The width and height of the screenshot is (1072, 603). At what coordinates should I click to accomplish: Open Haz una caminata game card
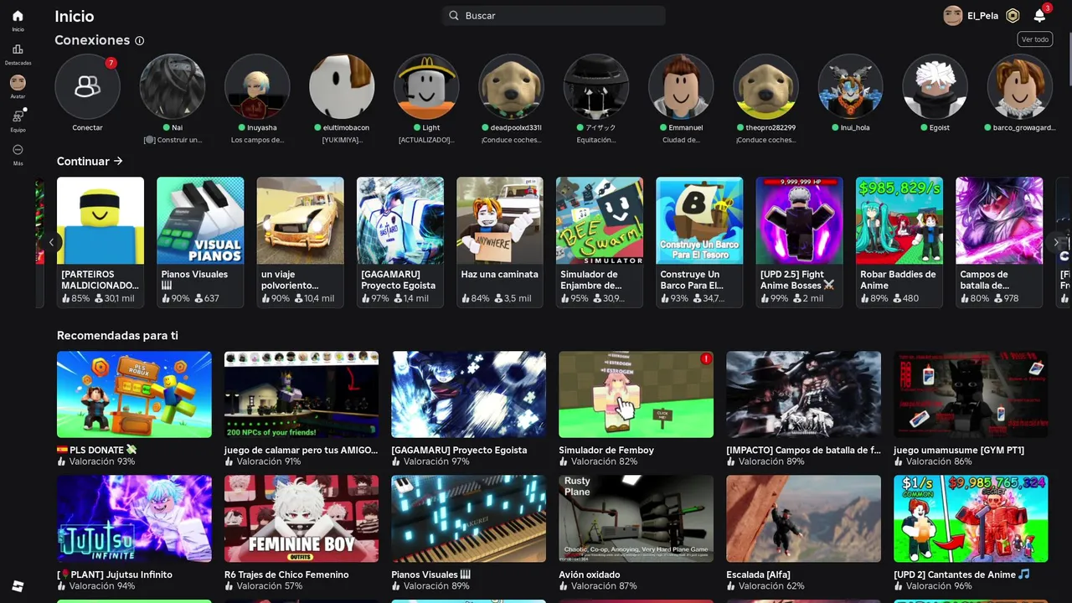(500, 242)
